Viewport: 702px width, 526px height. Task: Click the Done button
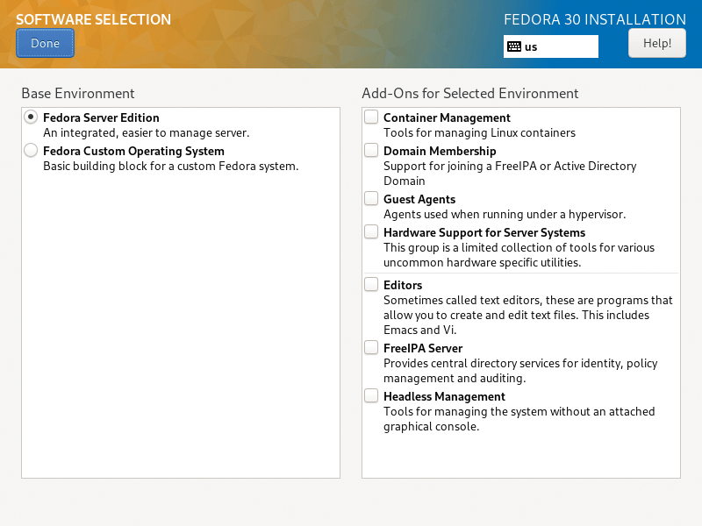pyautogui.click(x=46, y=43)
